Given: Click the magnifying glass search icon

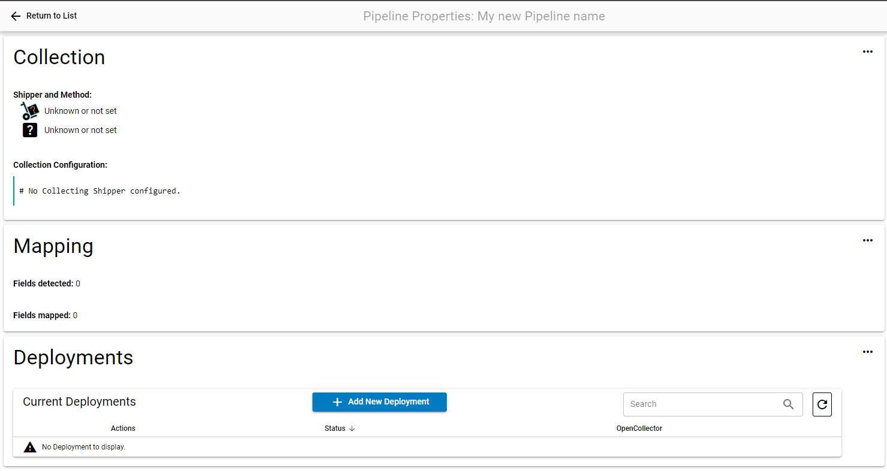Looking at the screenshot, I should pos(789,404).
